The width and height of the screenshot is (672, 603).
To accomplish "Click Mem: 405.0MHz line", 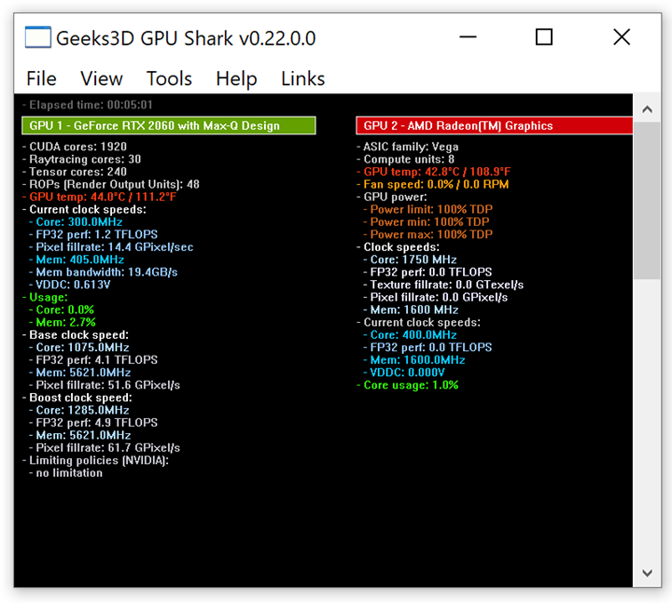I will [x=77, y=259].
